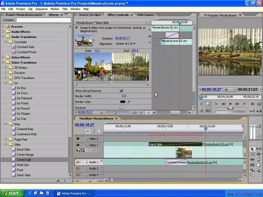Mute Audio 1 track speaker toggle
This screenshot has height=197, width=263.
(78, 162)
